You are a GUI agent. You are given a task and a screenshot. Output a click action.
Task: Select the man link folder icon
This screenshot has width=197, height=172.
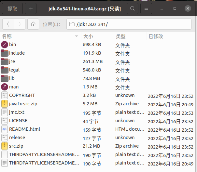(x=5, y=87)
